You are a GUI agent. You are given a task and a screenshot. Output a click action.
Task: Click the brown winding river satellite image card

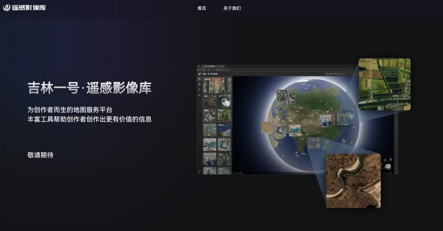353,181
